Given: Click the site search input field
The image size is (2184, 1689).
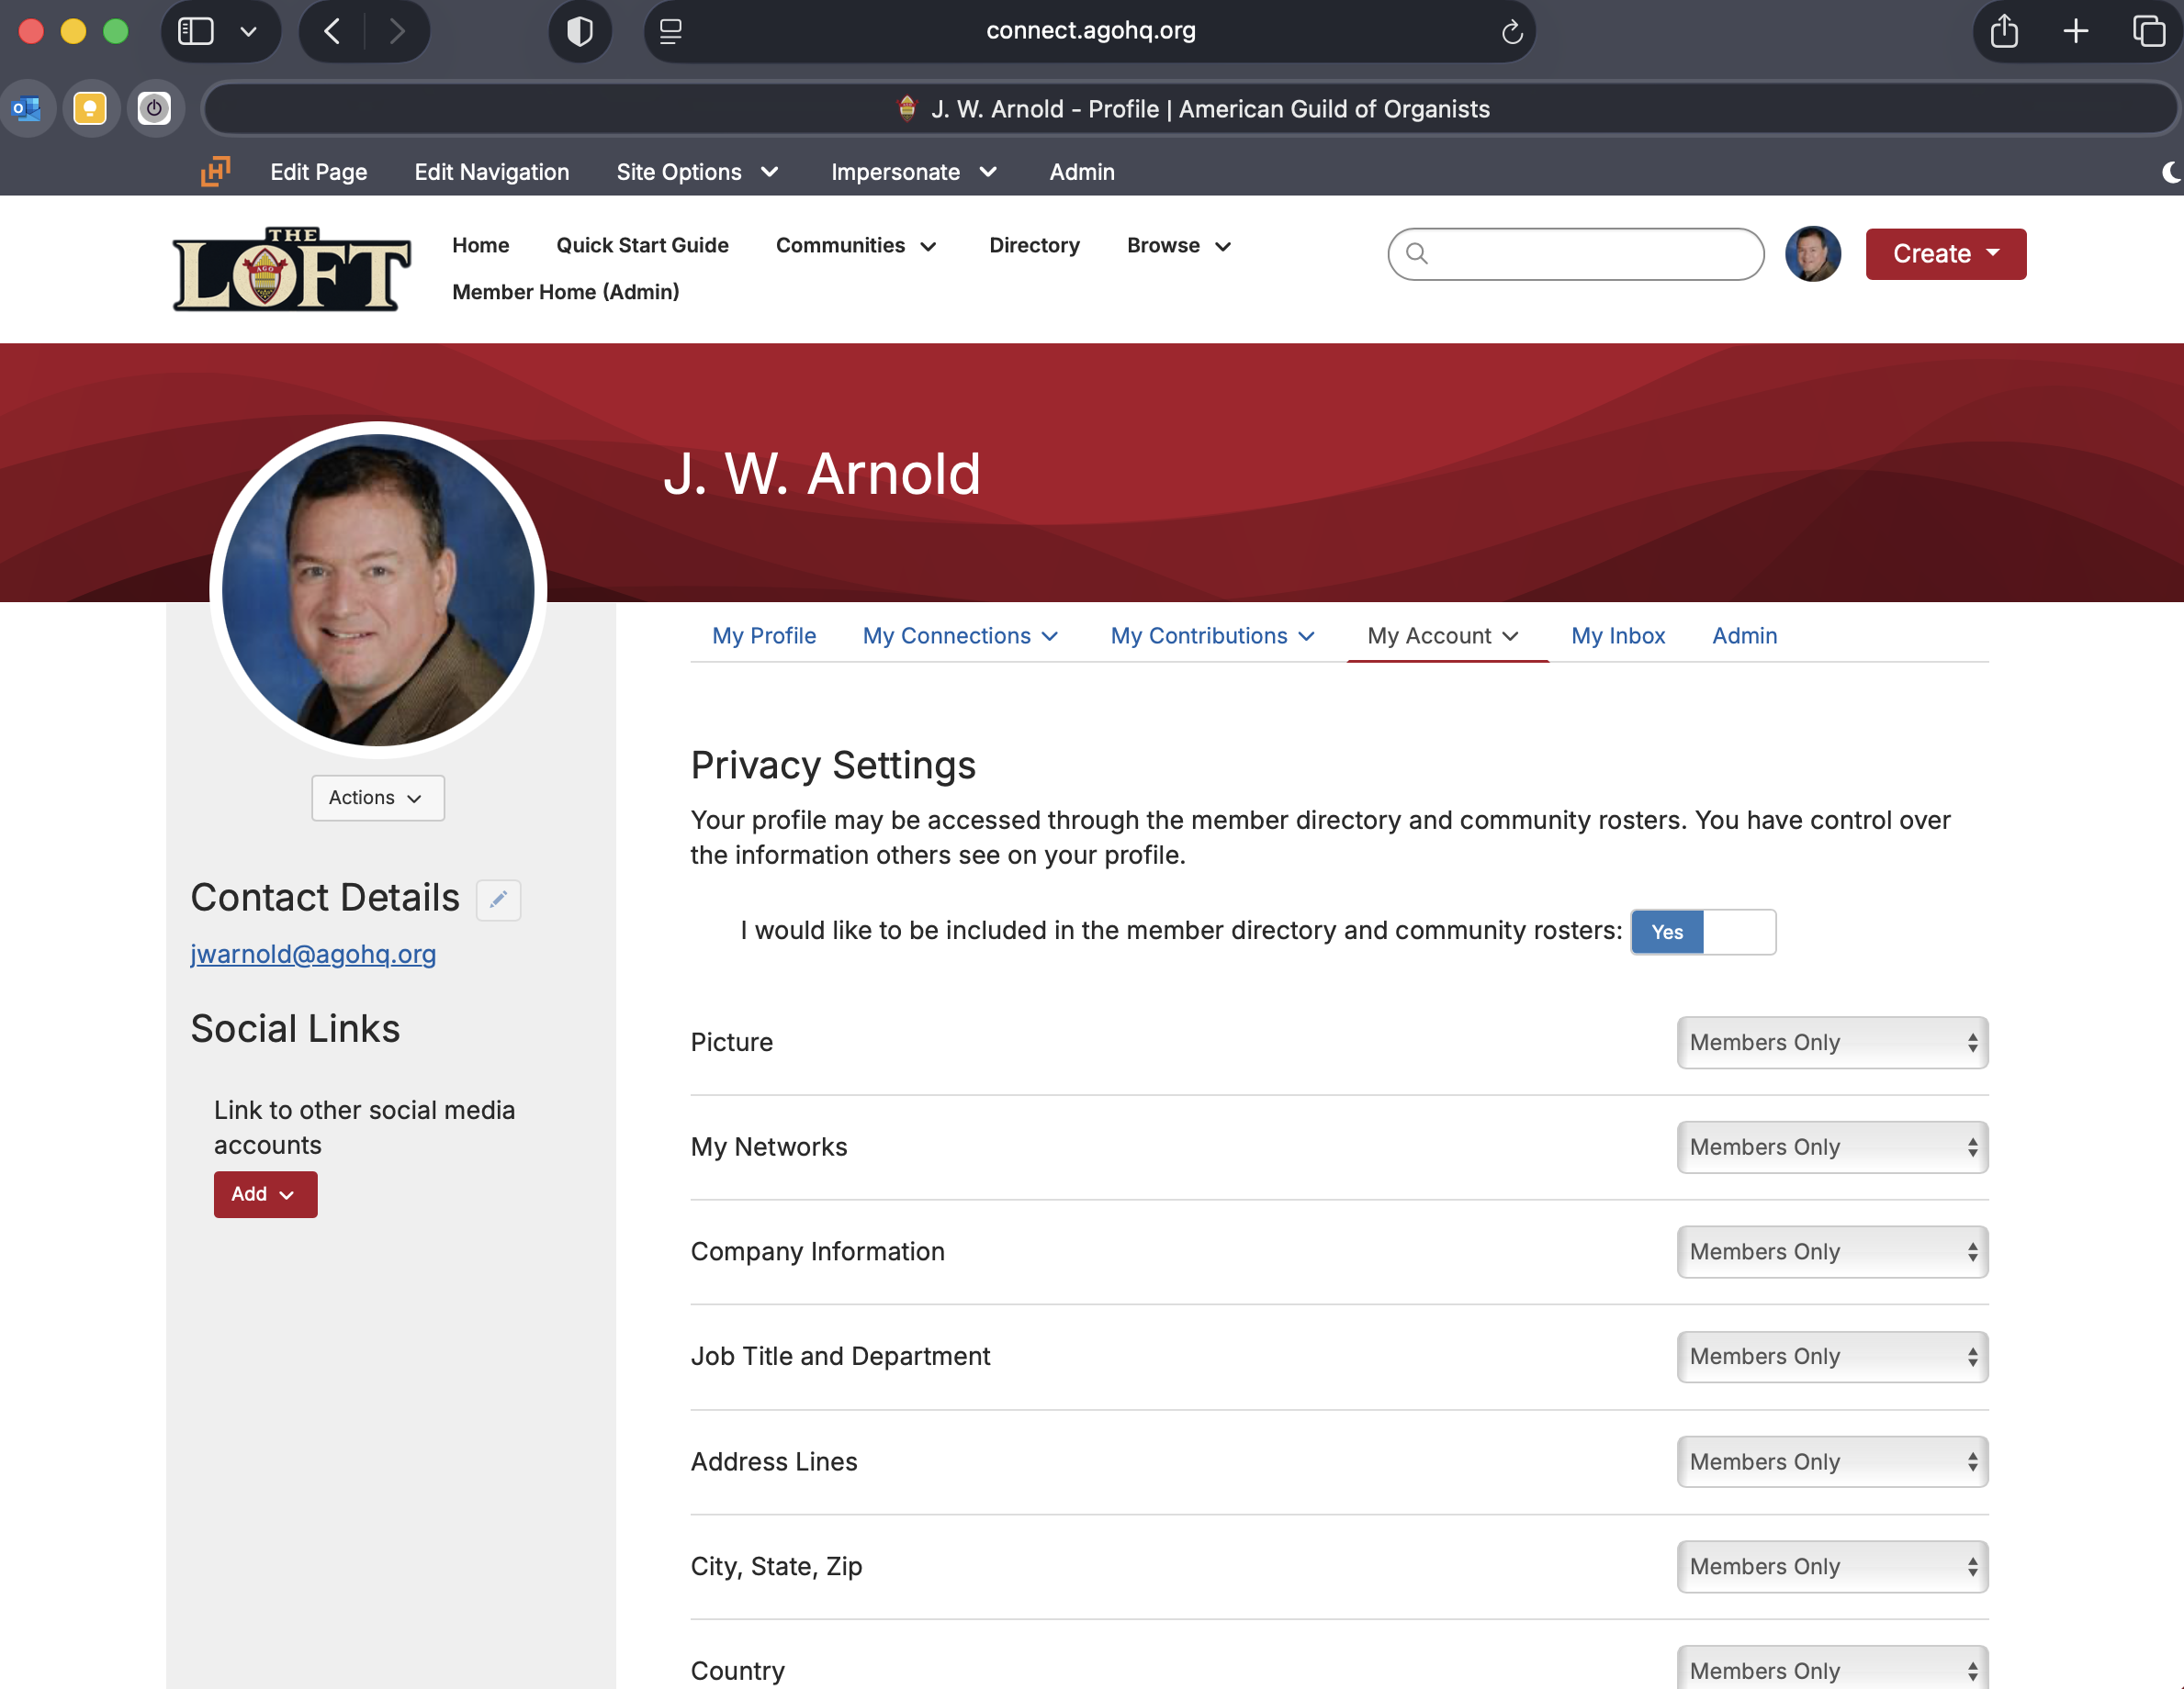Looking at the screenshot, I should point(1590,254).
